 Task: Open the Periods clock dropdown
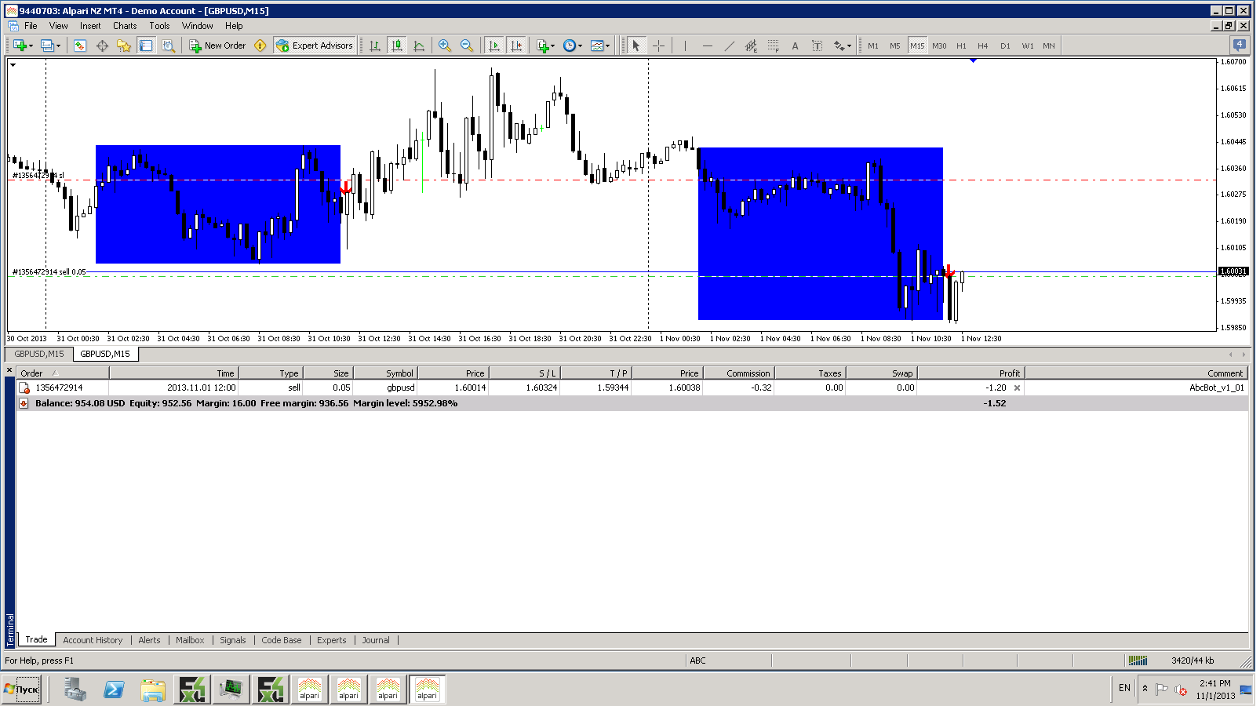pos(573,45)
